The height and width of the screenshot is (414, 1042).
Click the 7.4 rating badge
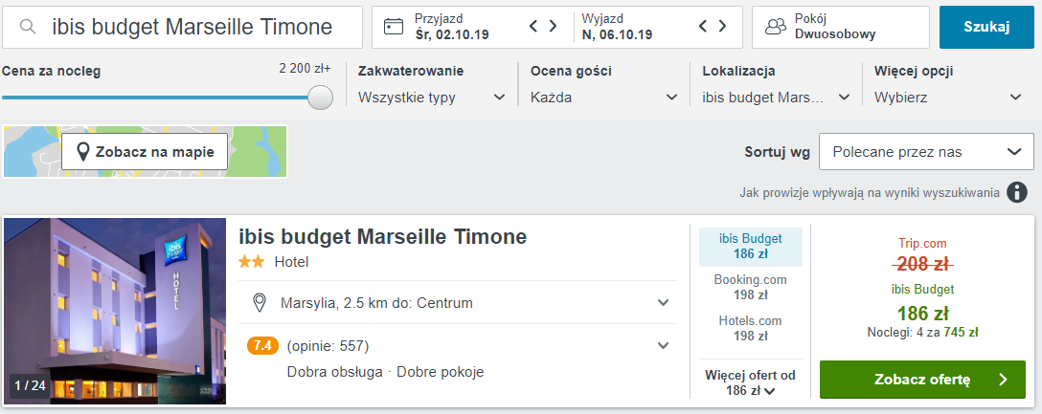coord(262,346)
